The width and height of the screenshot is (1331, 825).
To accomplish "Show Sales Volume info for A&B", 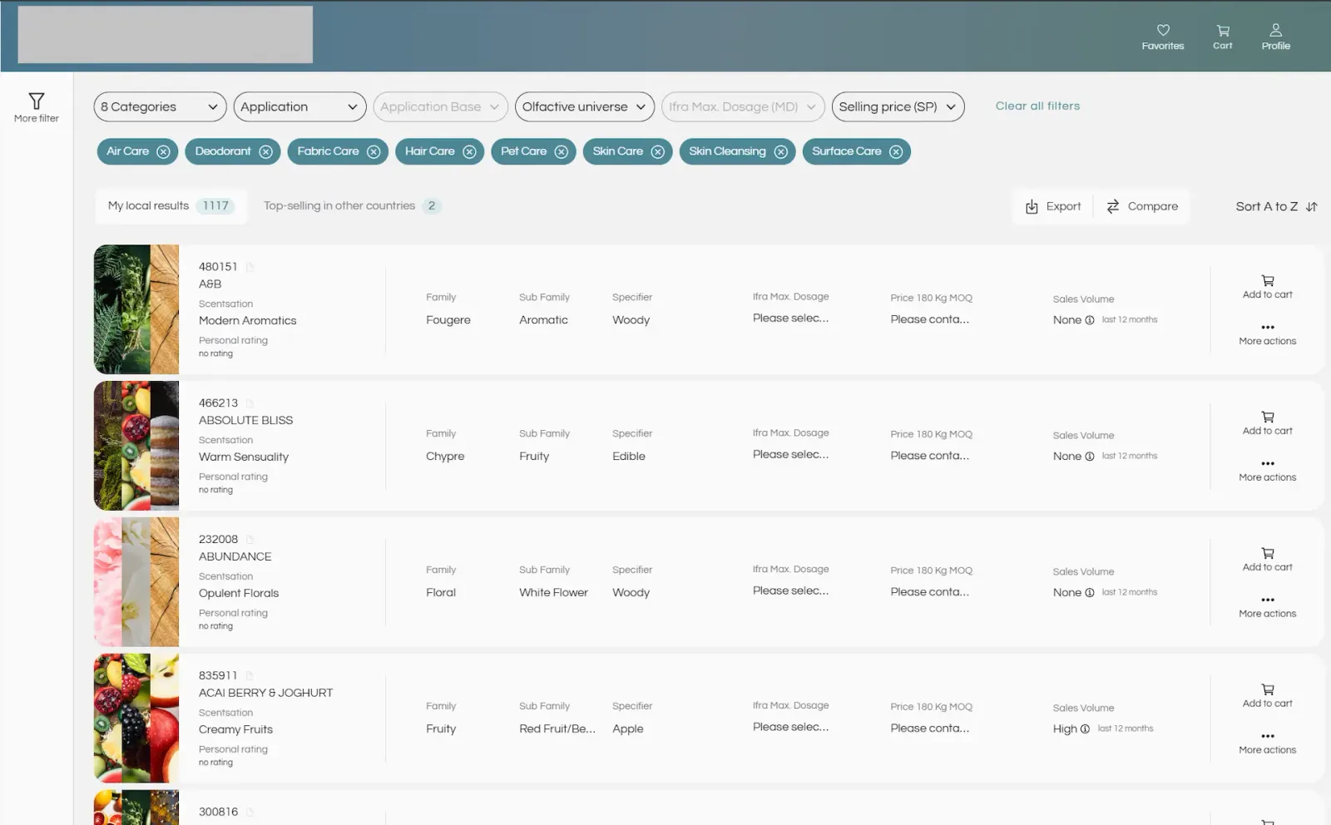I will [x=1090, y=320].
